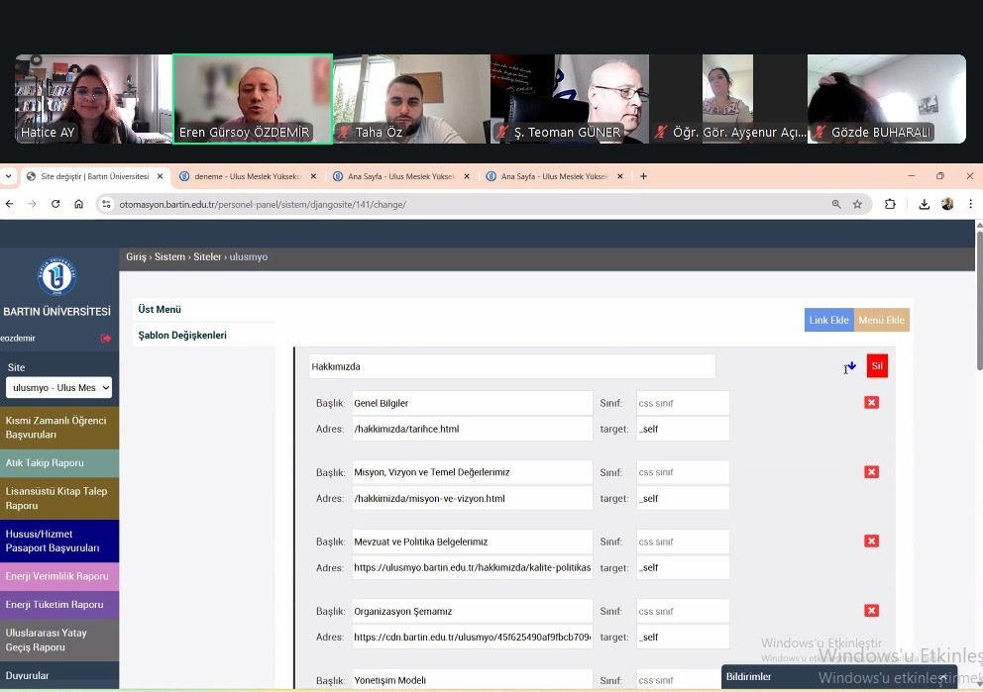983x692 pixels.
Task: Click the Siteler breadcrumb link
Action: coord(207,257)
